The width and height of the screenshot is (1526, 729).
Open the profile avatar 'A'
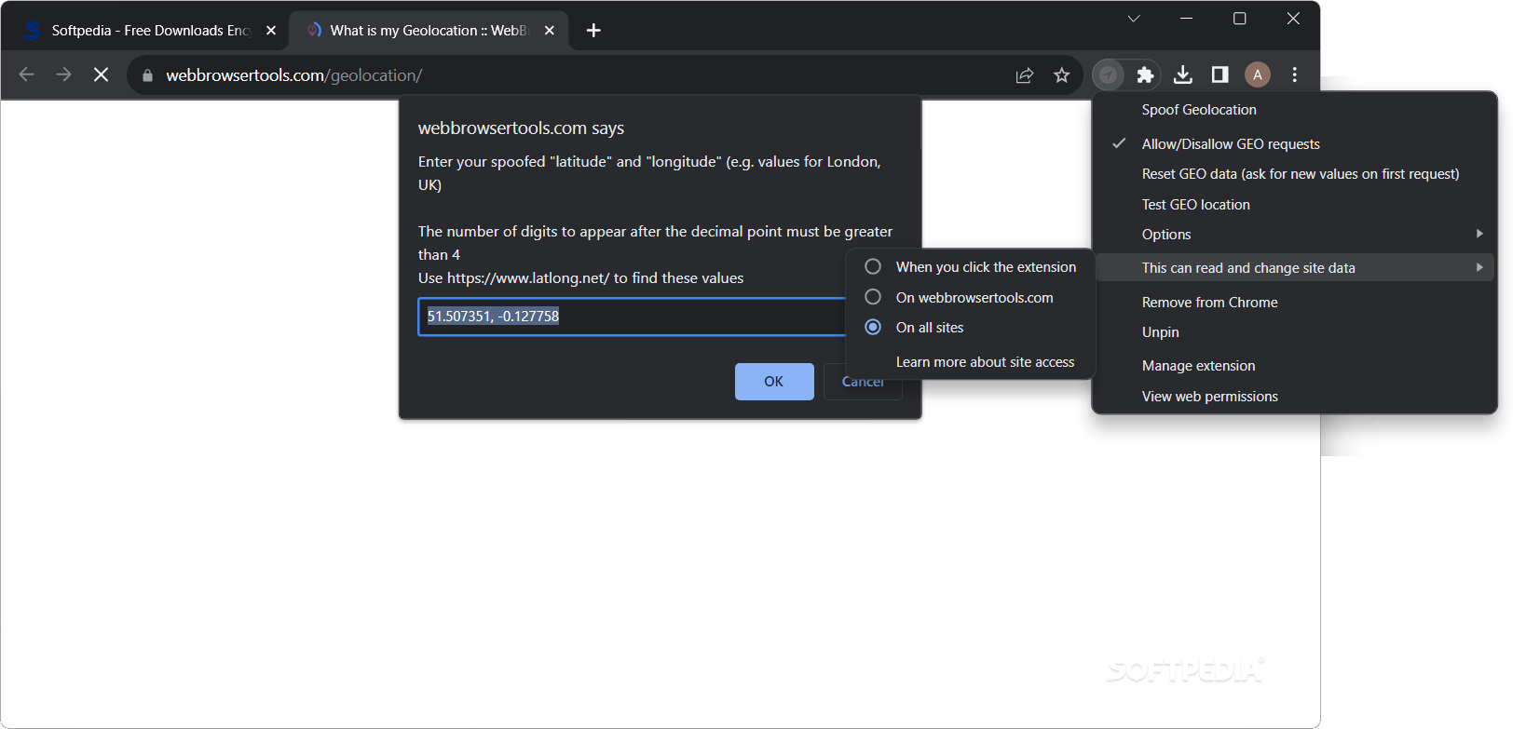click(1258, 74)
